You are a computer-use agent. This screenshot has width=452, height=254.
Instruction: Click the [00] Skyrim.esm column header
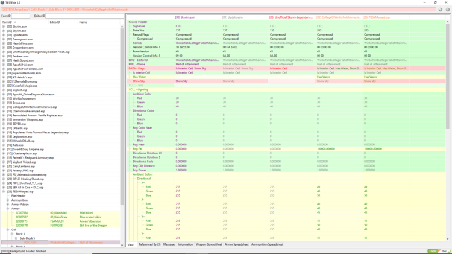[x=198, y=17]
